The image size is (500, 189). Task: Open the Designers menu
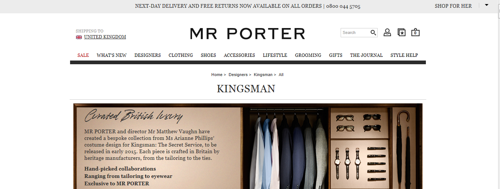point(148,55)
